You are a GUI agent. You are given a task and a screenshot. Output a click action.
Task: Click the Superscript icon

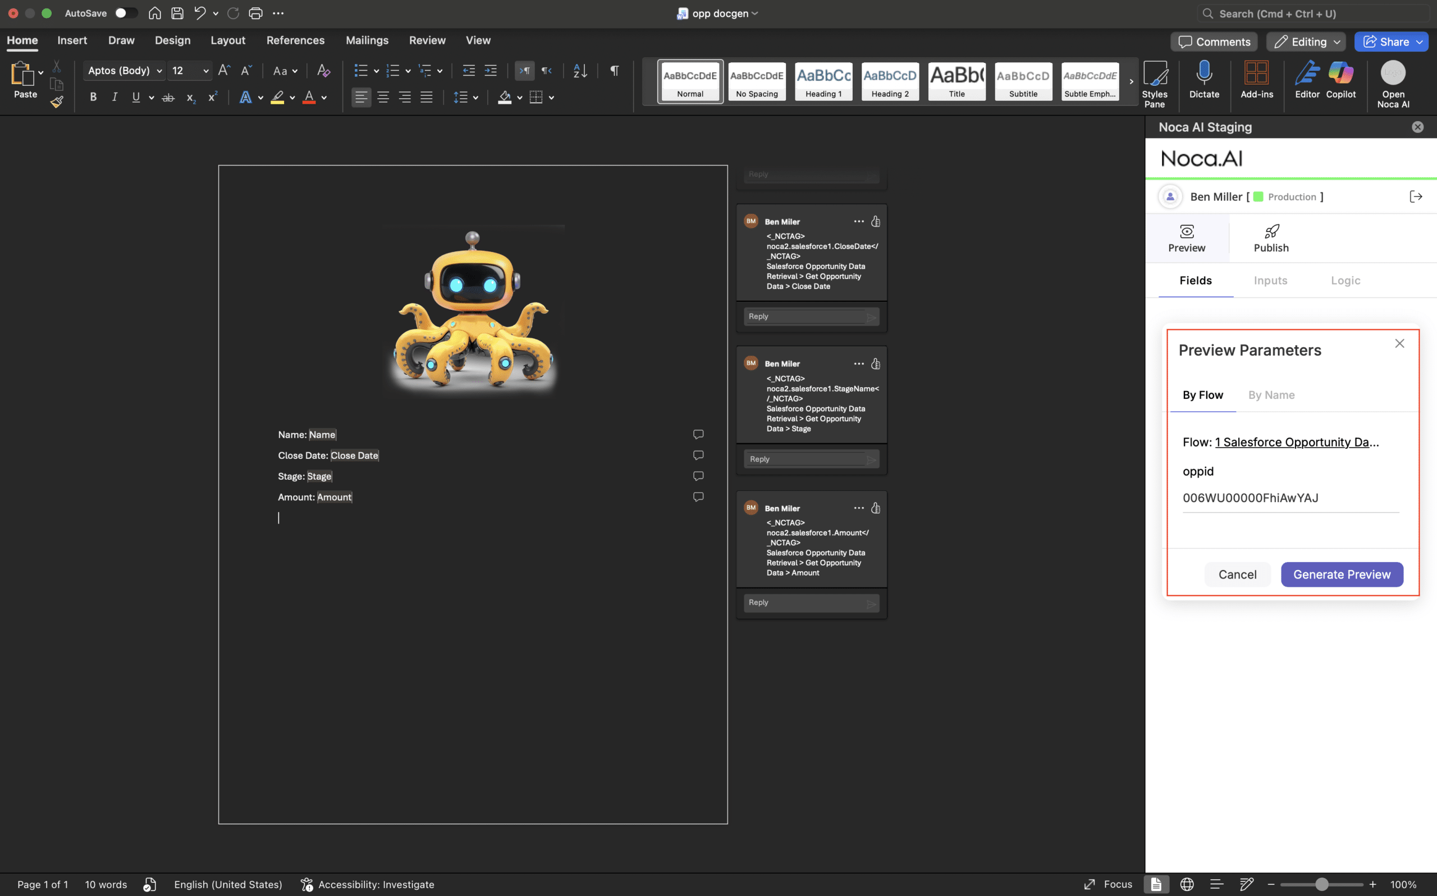212,97
